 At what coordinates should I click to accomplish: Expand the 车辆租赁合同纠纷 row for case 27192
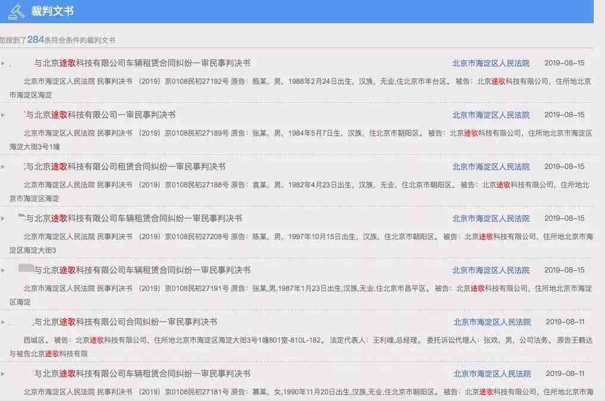[3, 63]
